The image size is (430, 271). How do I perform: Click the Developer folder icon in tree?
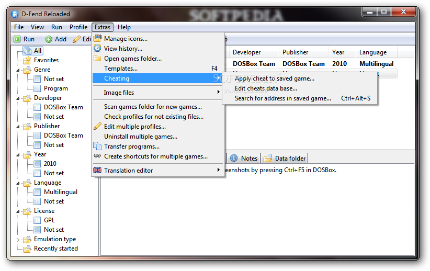[x=27, y=98]
